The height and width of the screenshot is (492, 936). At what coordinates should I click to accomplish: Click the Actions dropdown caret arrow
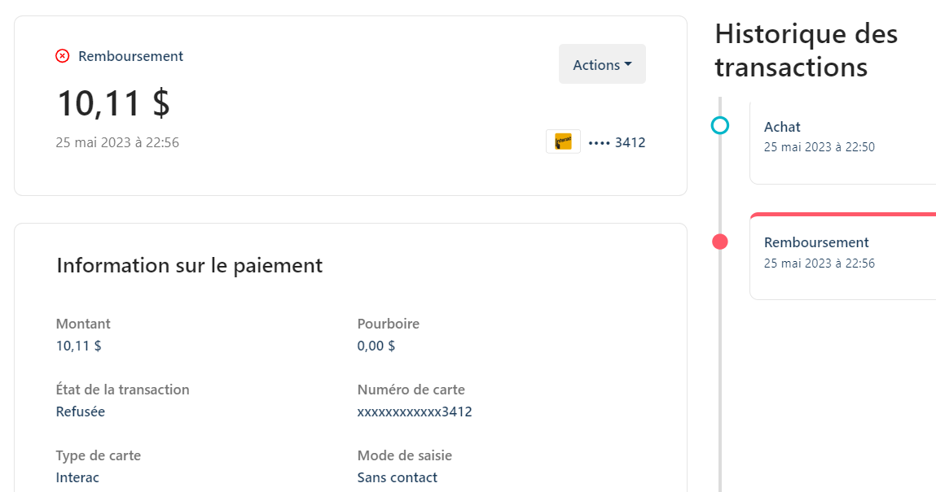(x=628, y=63)
